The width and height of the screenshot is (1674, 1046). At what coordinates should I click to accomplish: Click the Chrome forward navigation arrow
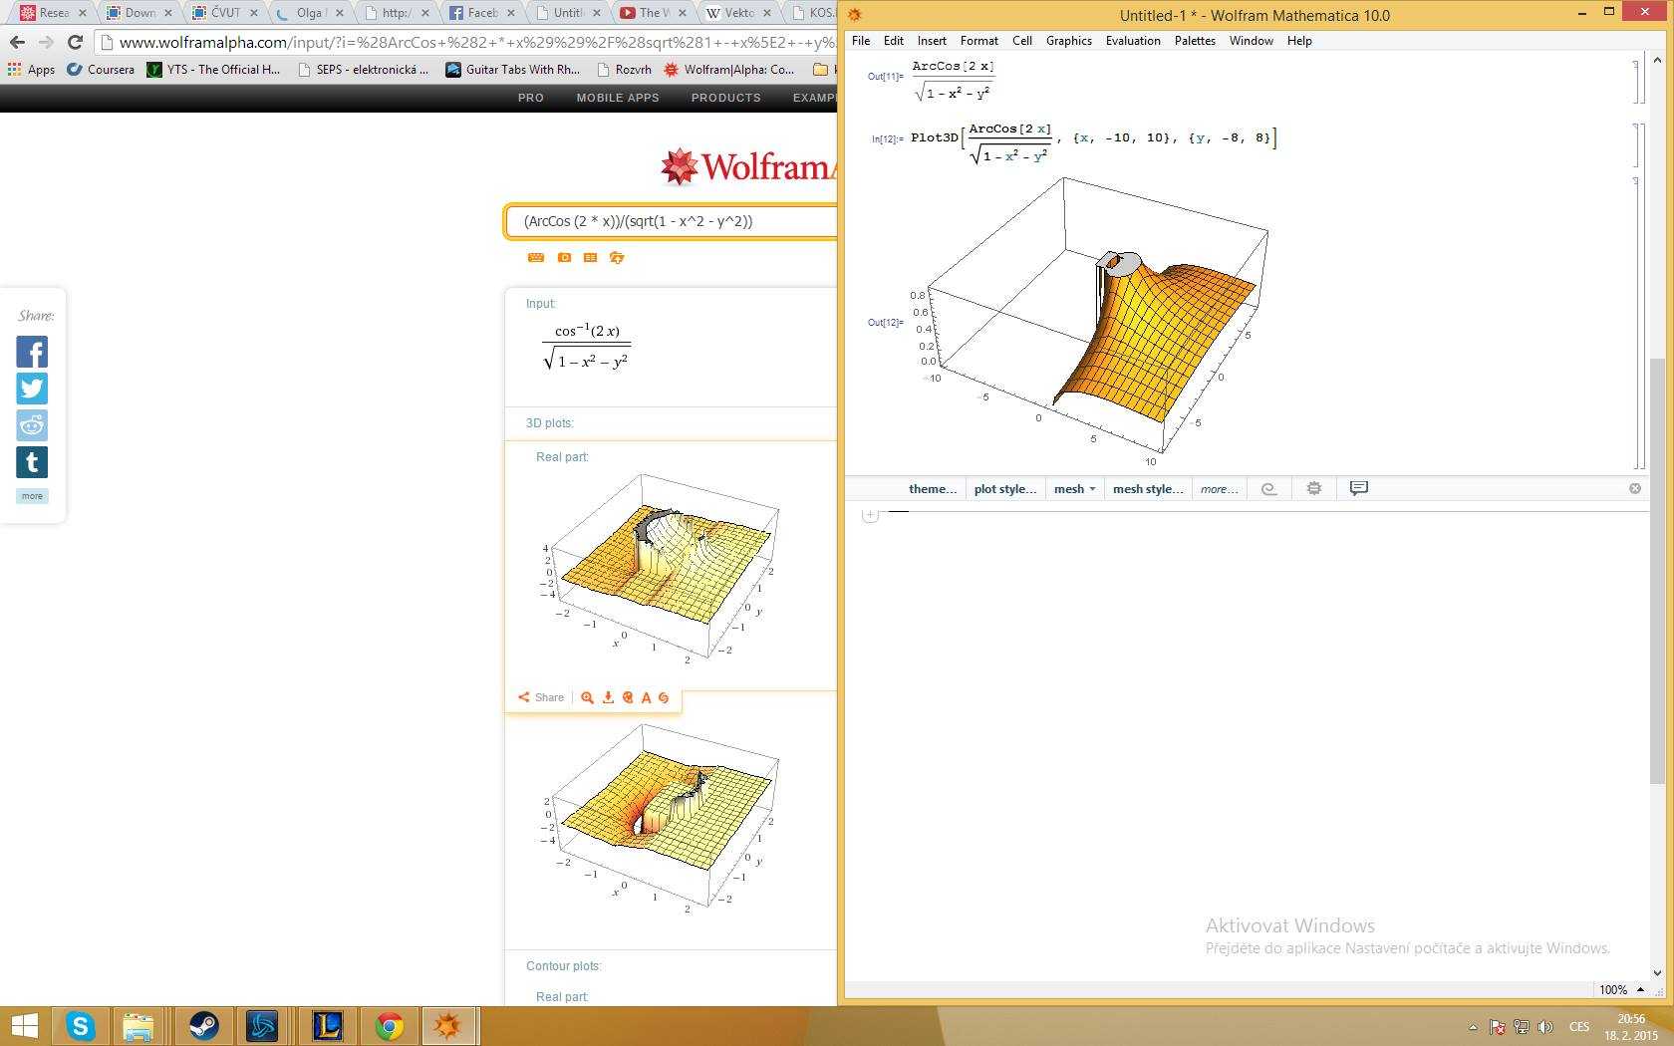coord(46,42)
